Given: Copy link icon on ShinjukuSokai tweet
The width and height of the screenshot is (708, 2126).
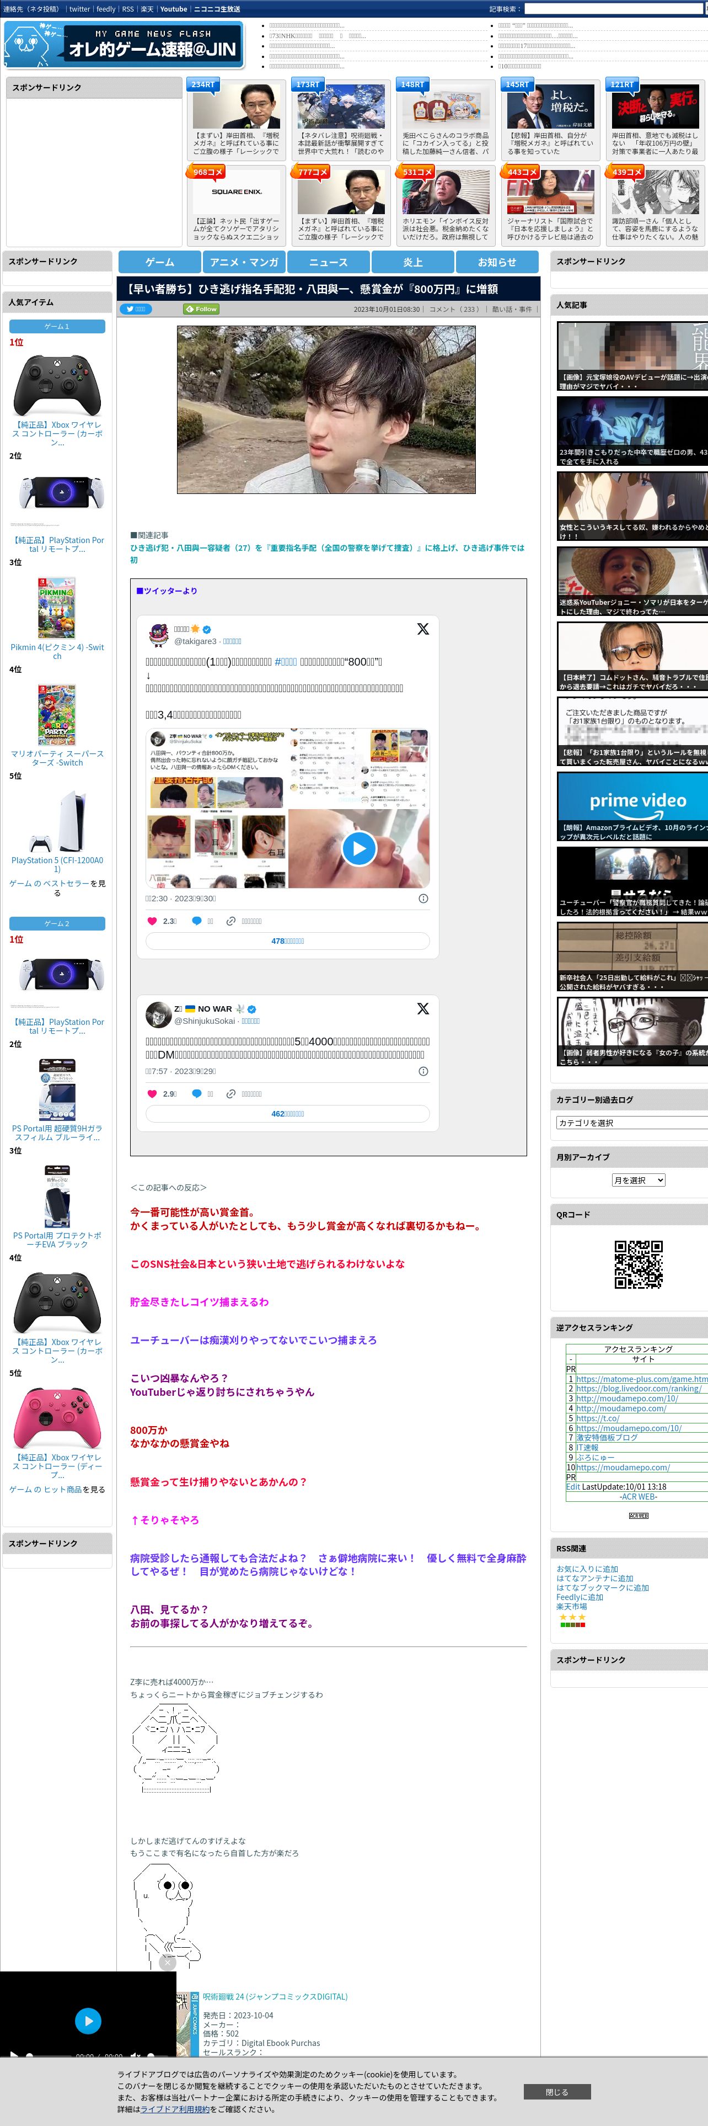Looking at the screenshot, I should (x=232, y=1093).
